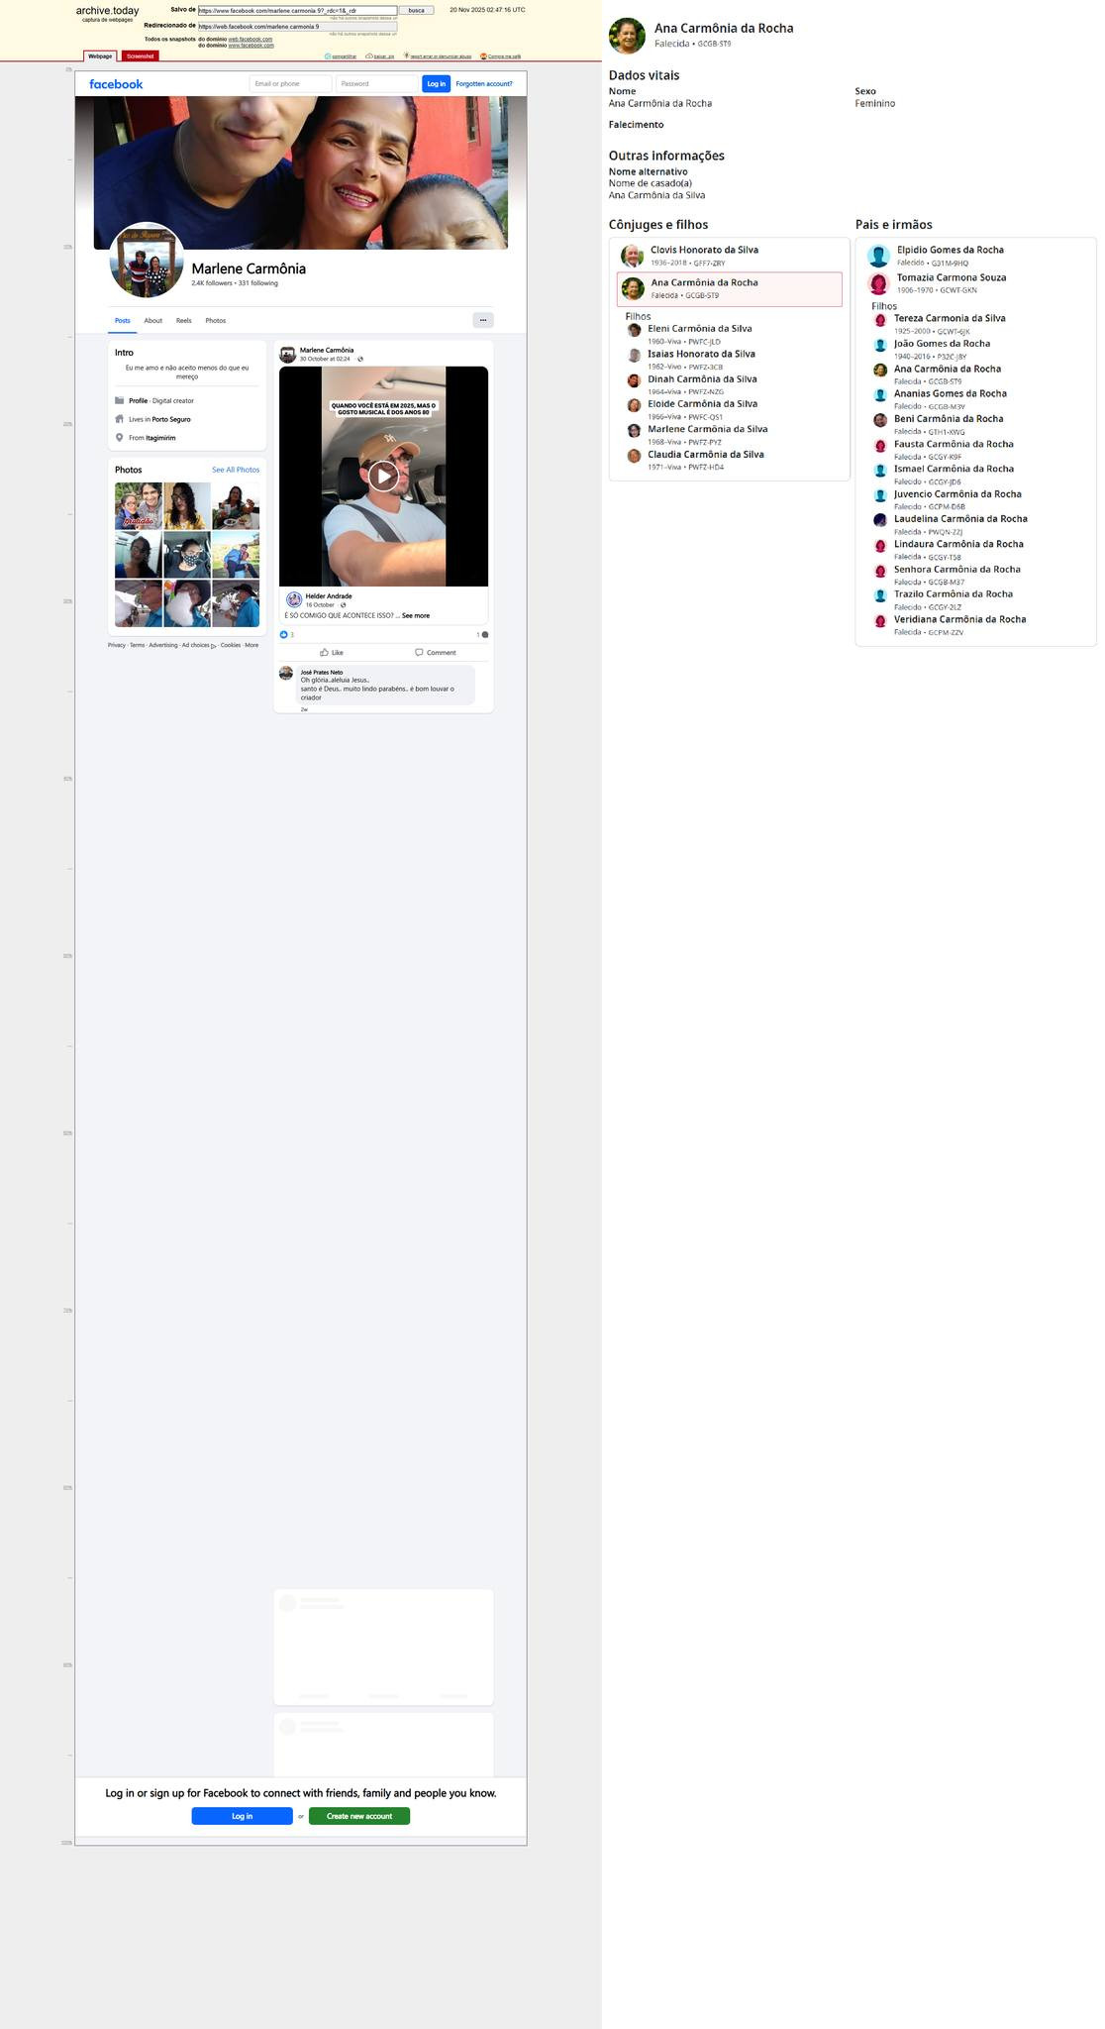The height and width of the screenshot is (2029, 1105).
Task: Click the blue like reaction count icon
Action: (283, 634)
